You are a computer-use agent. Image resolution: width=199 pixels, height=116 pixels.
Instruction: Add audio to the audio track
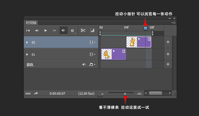click(x=168, y=64)
